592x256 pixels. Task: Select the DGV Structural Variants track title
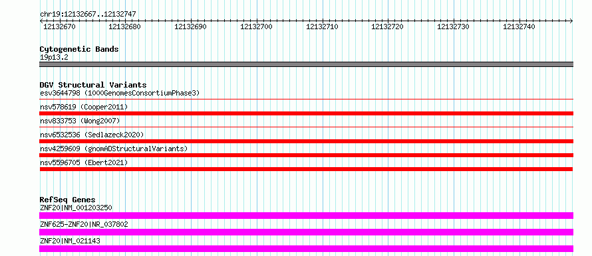click(93, 85)
